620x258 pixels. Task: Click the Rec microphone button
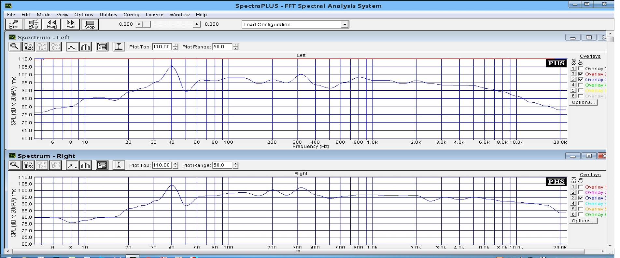14,24
